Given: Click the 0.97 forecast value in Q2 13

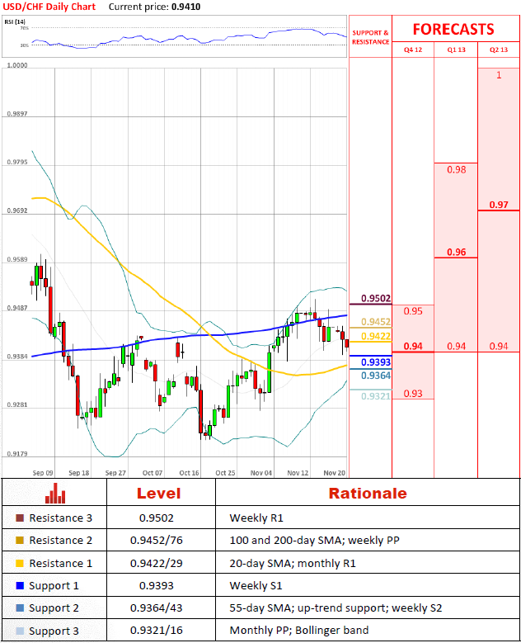Looking at the screenshot, I should [x=498, y=205].
